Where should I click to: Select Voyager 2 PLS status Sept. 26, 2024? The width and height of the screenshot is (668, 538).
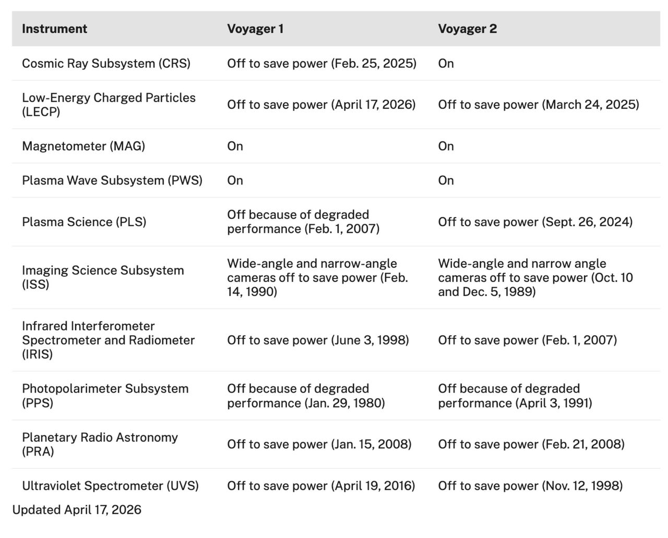[x=535, y=222]
